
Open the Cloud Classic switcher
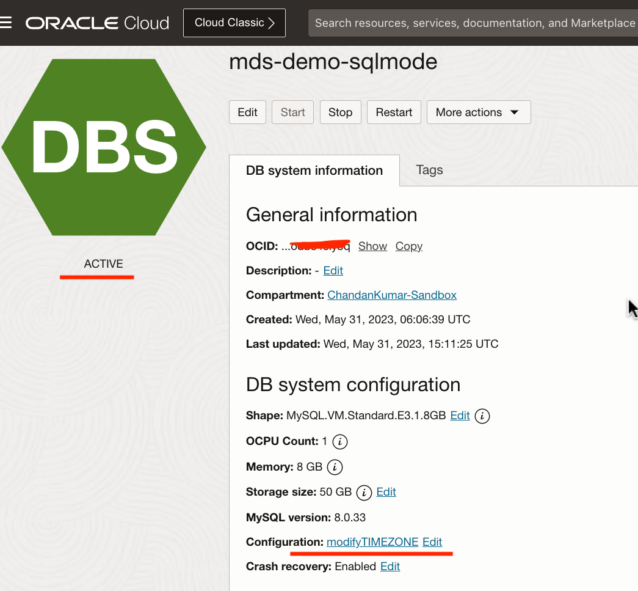[234, 23]
